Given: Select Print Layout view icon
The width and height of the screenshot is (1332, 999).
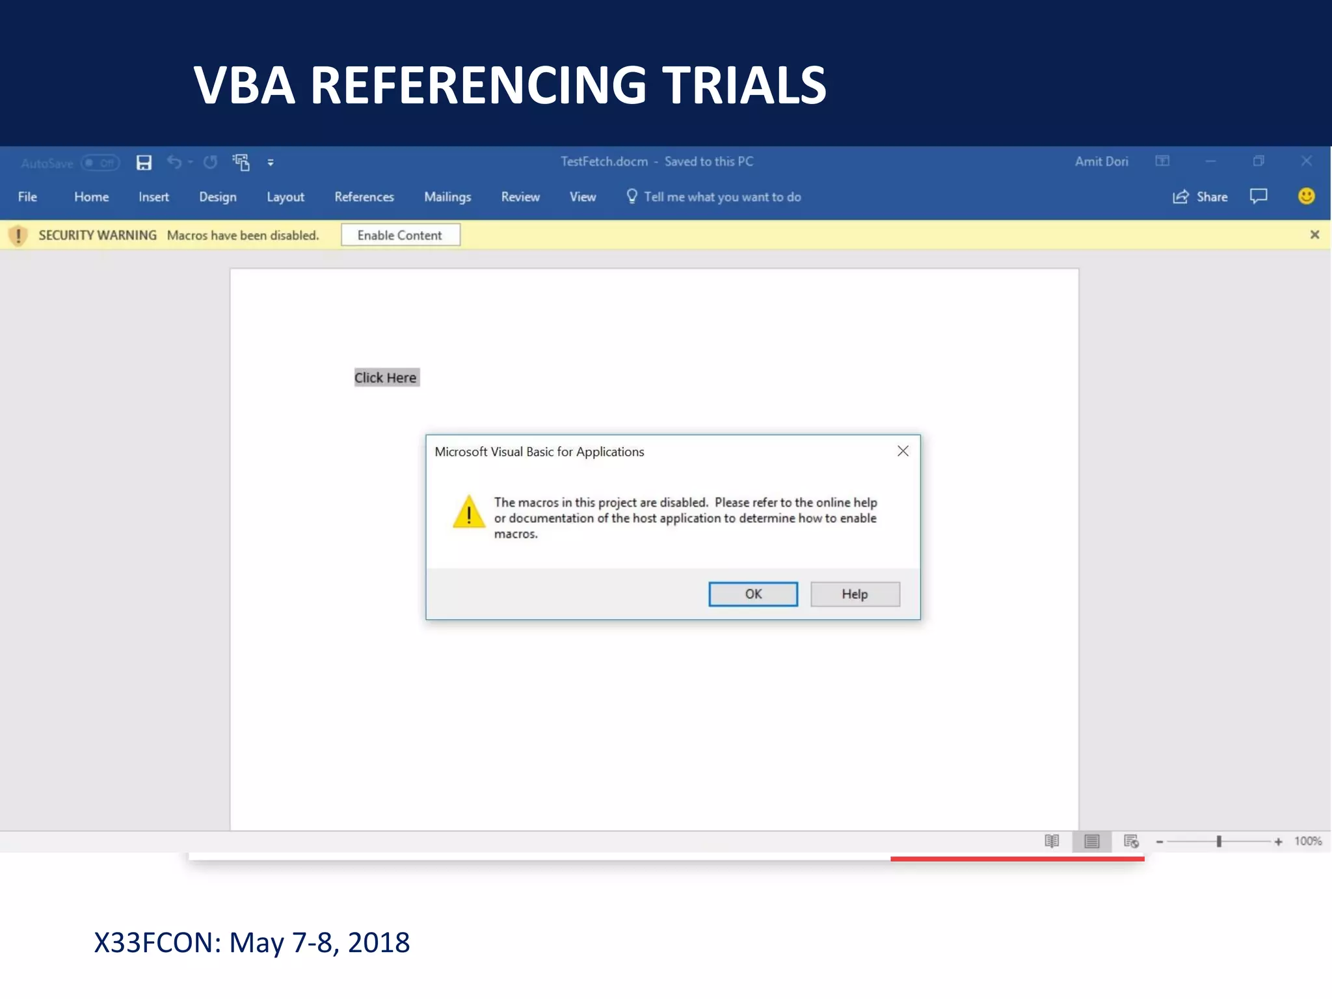Looking at the screenshot, I should click(x=1092, y=842).
